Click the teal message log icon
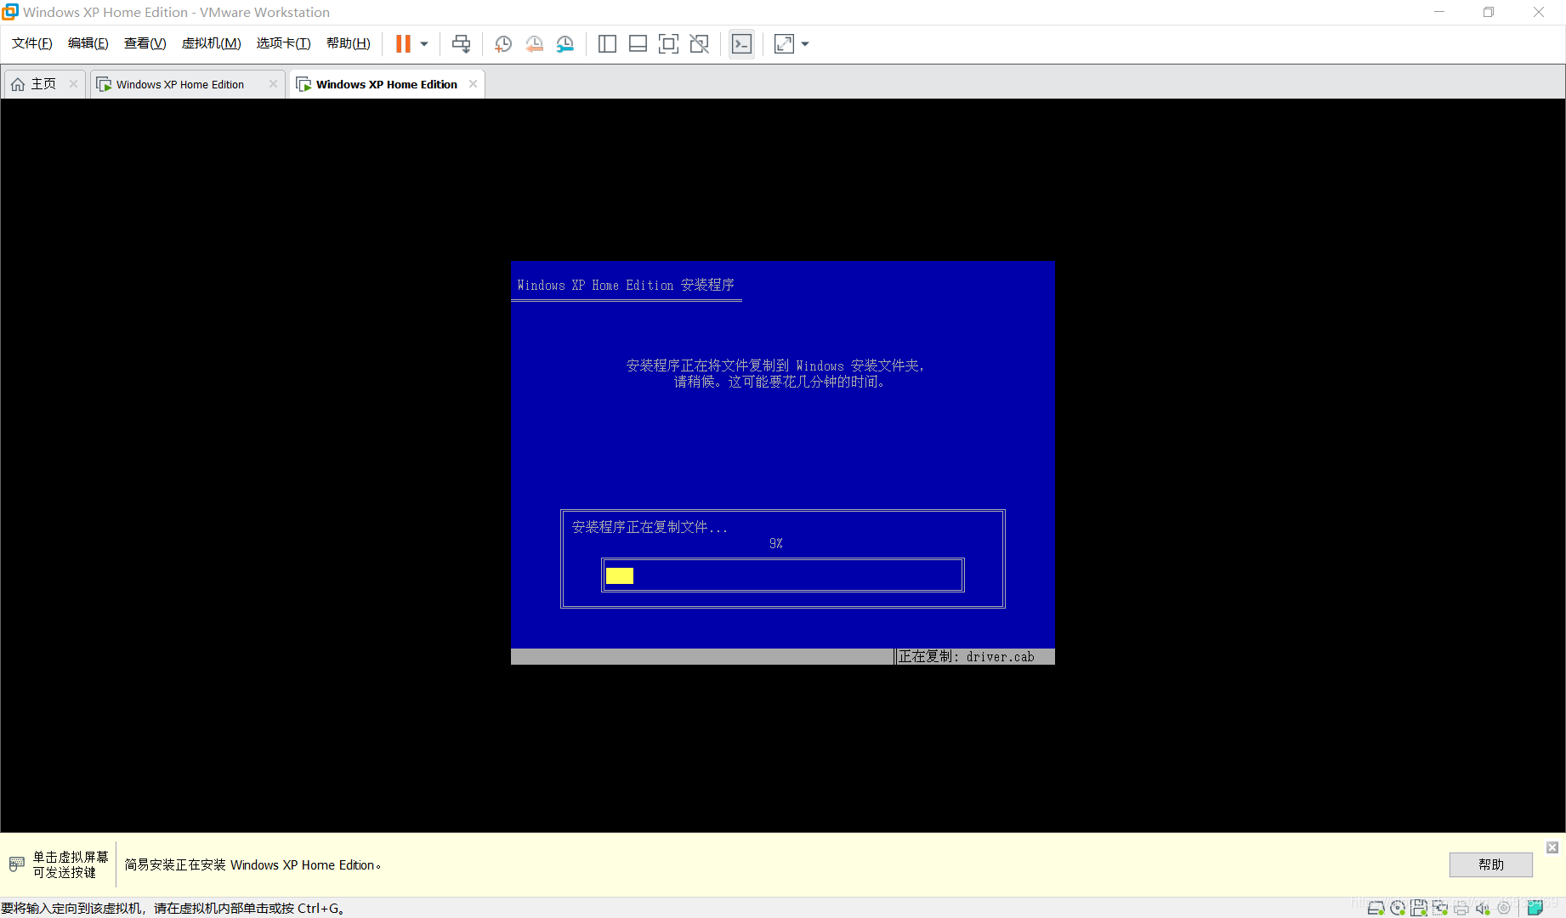 pyautogui.click(x=1535, y=908)
